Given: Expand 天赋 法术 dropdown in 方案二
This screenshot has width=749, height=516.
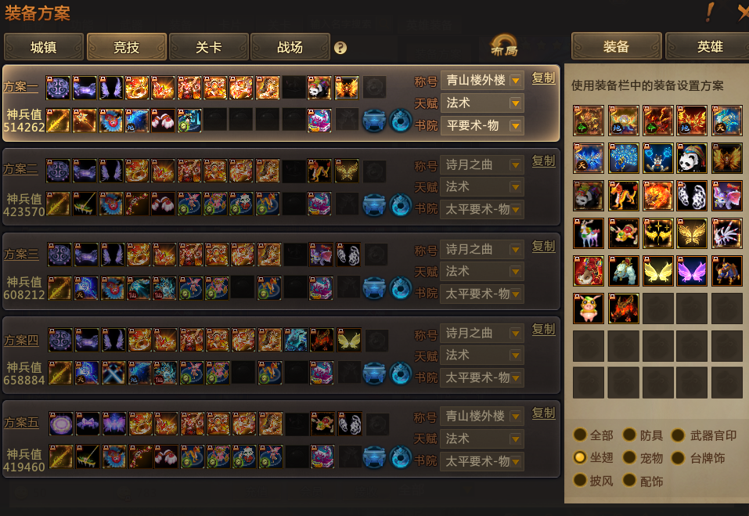Looking at the screenshot, I should pyautogui.click(x=482, y=187).
